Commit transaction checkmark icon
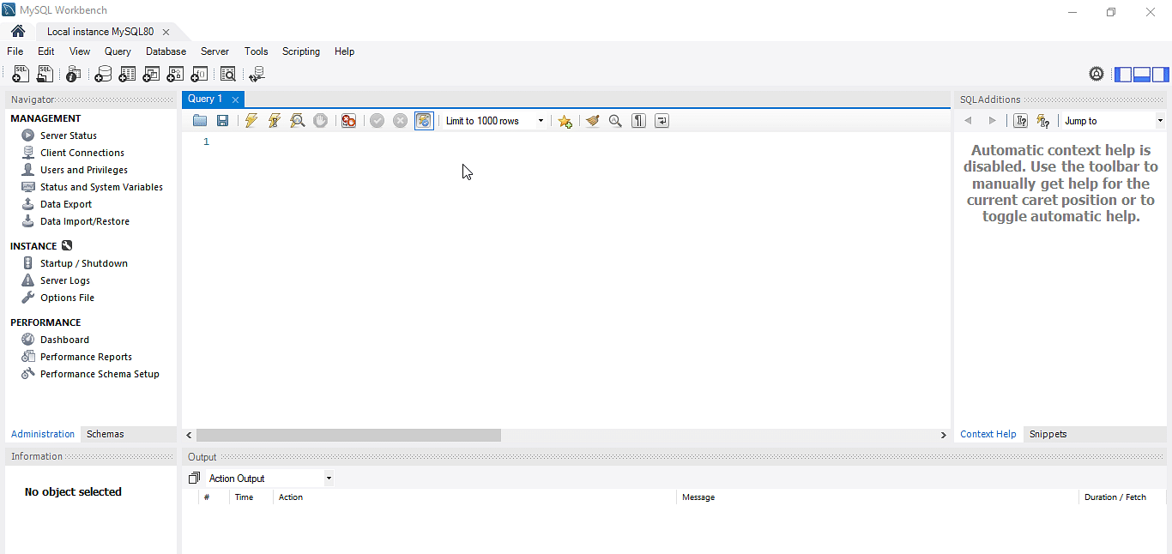Viewport: 1172px width, 554px height. [x=377, y=121]
